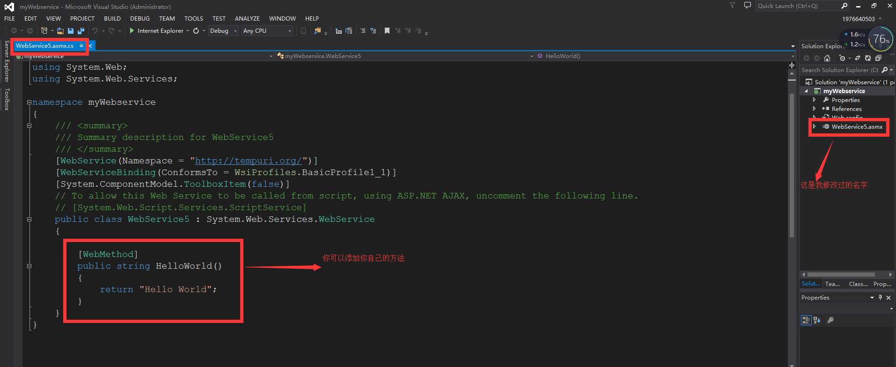The height and width of the screenshot is (367, 896).
Task: Click Solution Explorer Refresh icon
Action: pos(868,58)
